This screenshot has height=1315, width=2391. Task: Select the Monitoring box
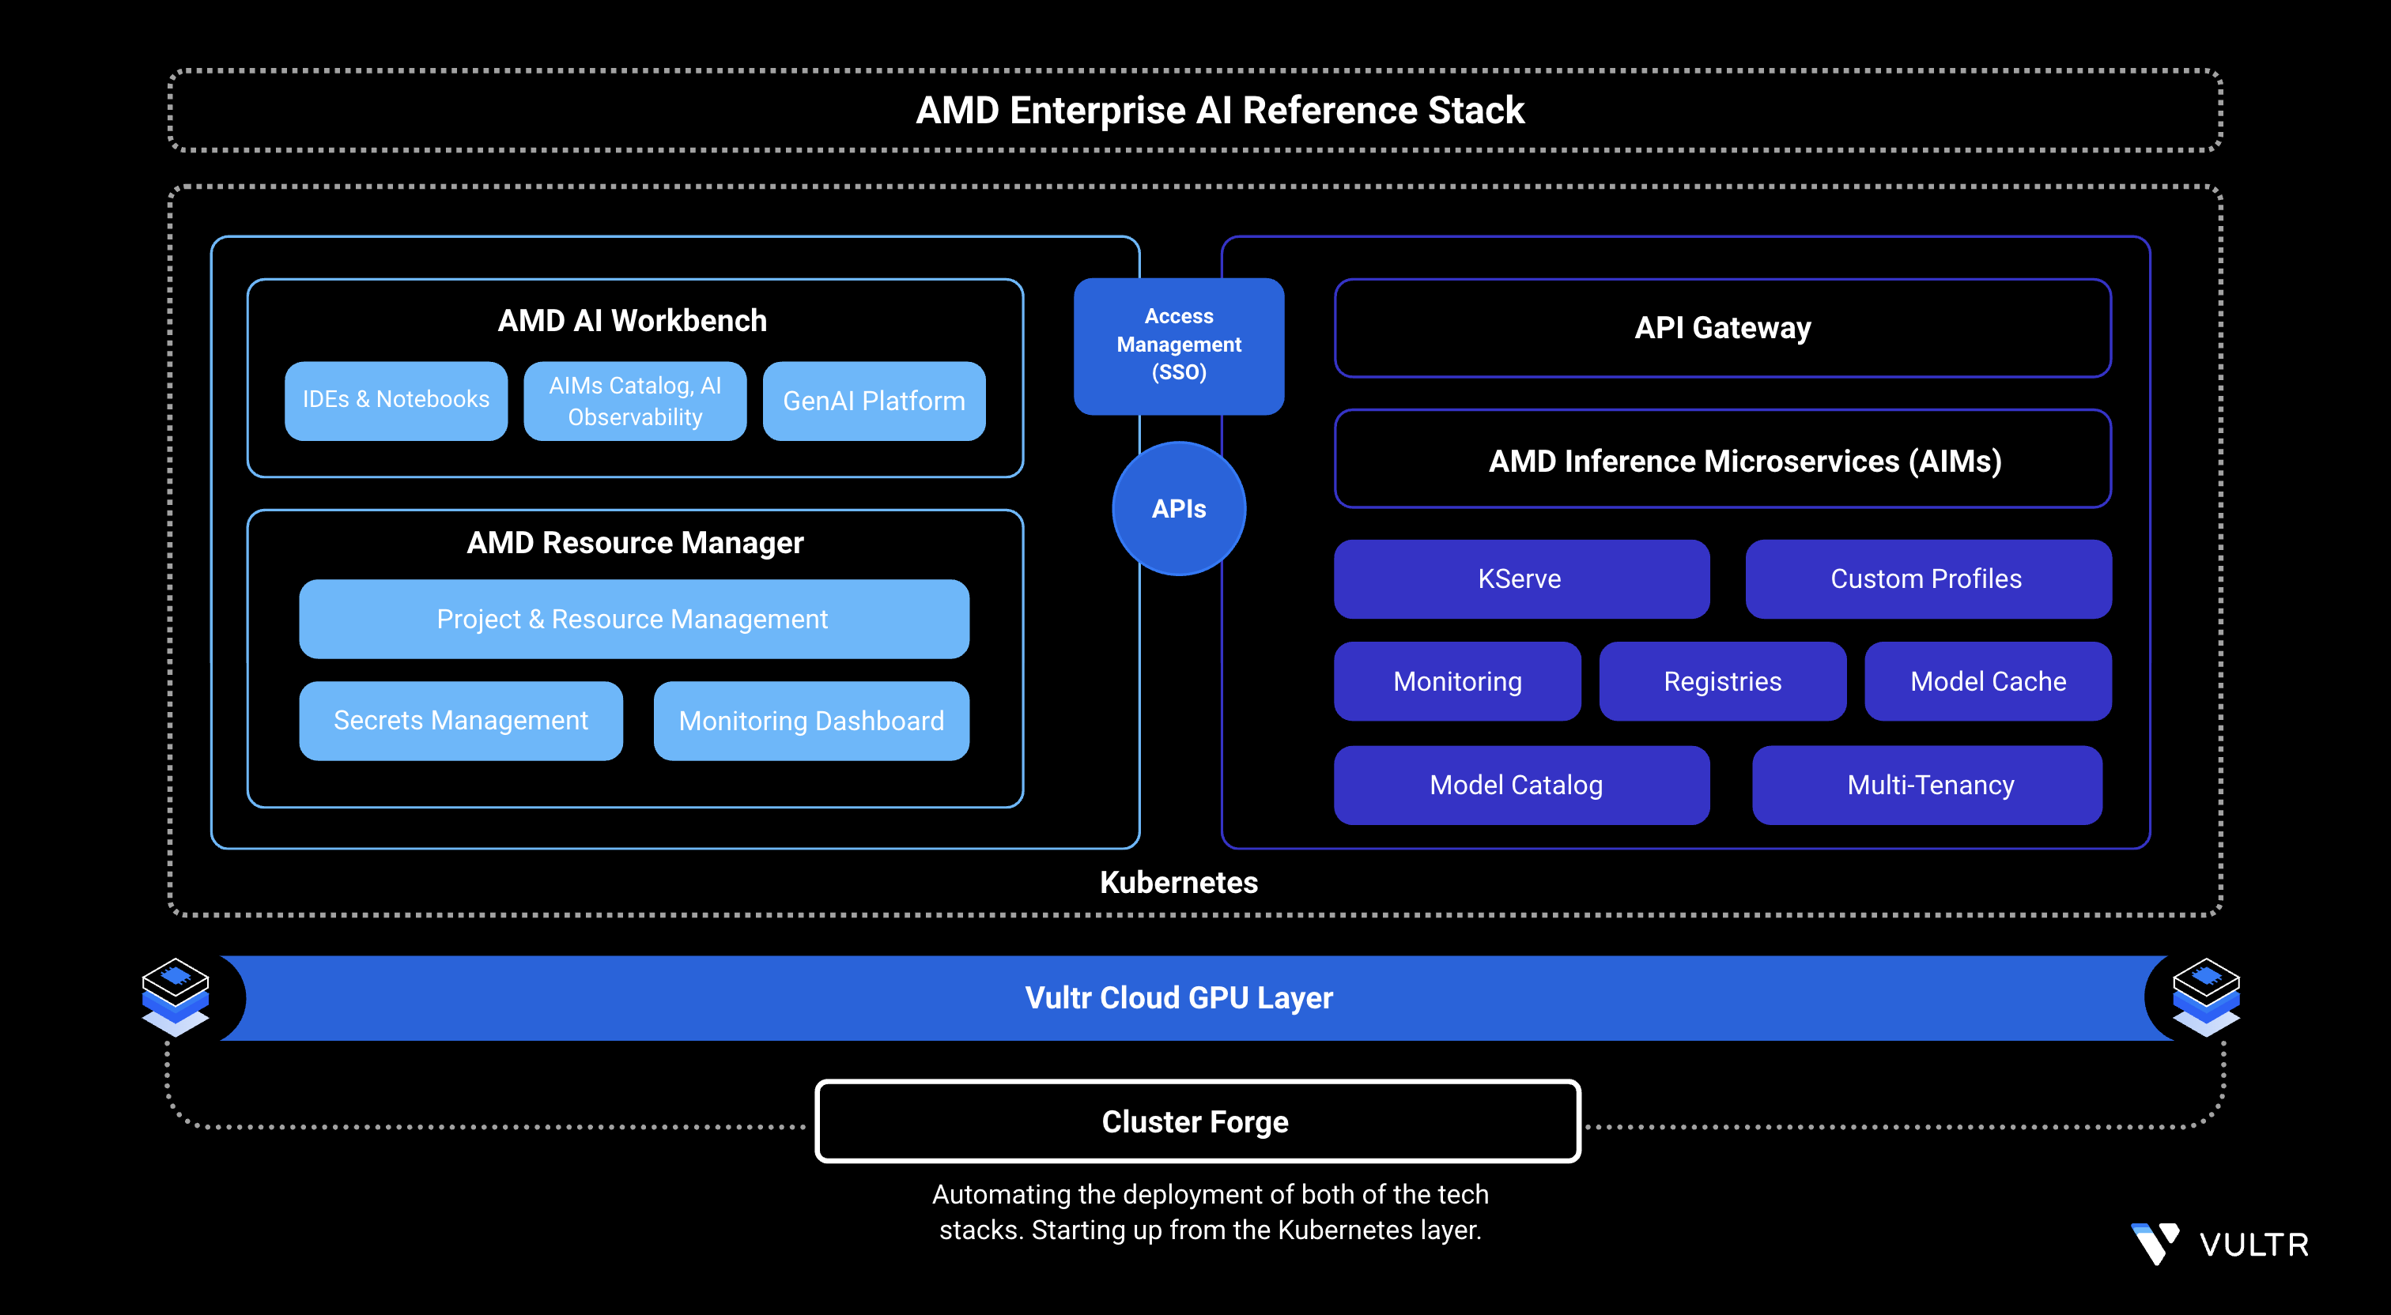[1457, 681]
